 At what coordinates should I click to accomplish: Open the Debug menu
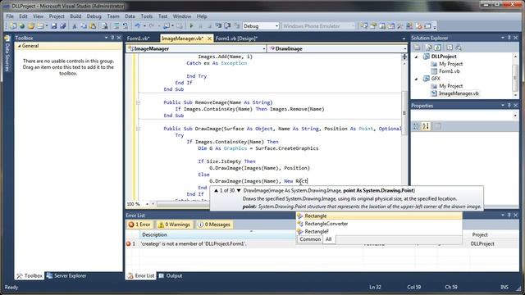coord(94,16)
